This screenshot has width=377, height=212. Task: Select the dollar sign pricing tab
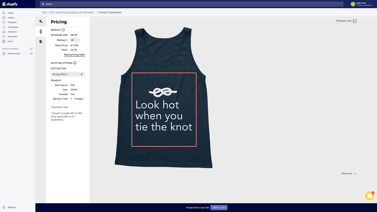coord(41,32)
